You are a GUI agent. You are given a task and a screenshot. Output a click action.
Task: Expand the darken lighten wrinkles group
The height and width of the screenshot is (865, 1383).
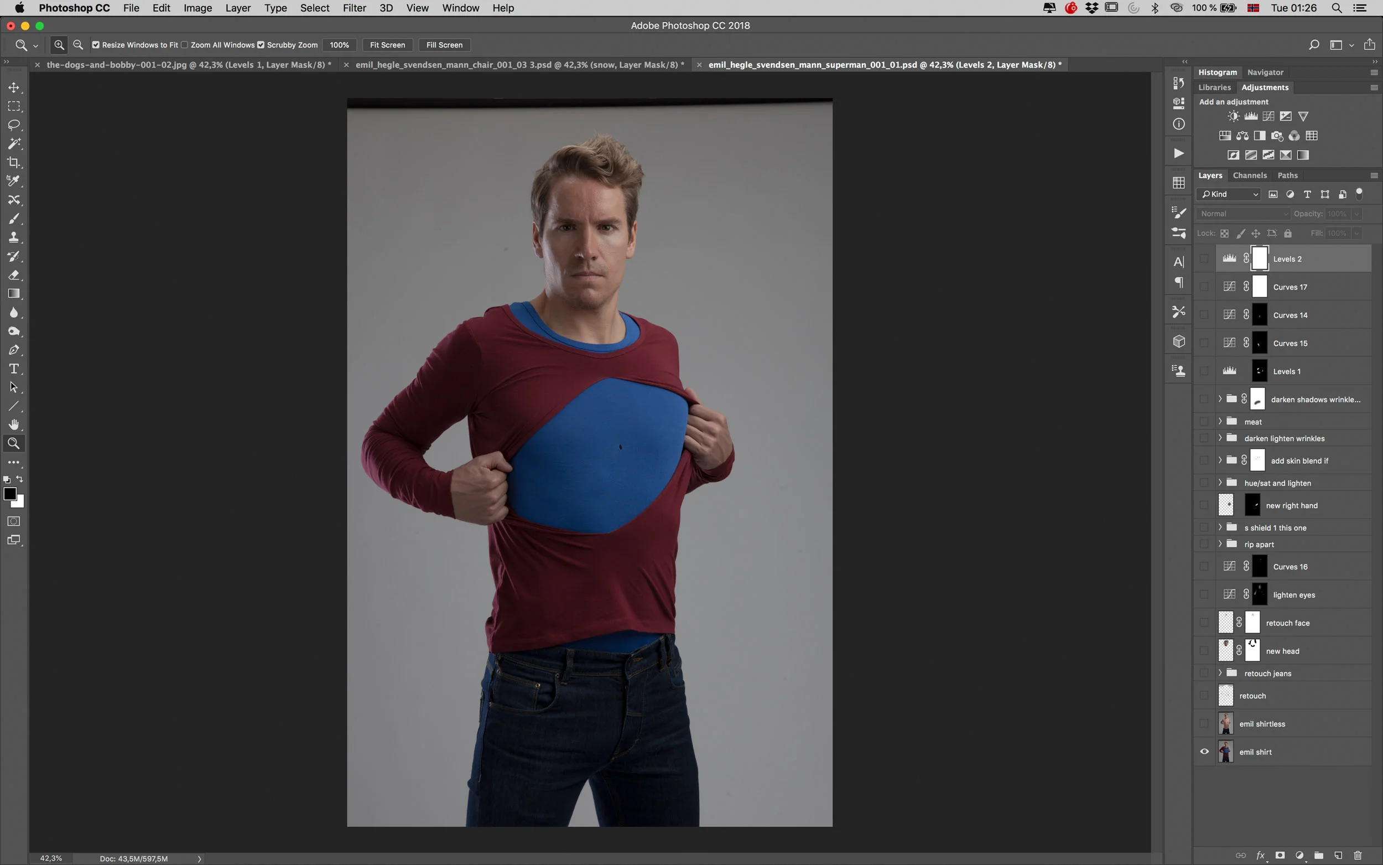[x=1219, y=438]
